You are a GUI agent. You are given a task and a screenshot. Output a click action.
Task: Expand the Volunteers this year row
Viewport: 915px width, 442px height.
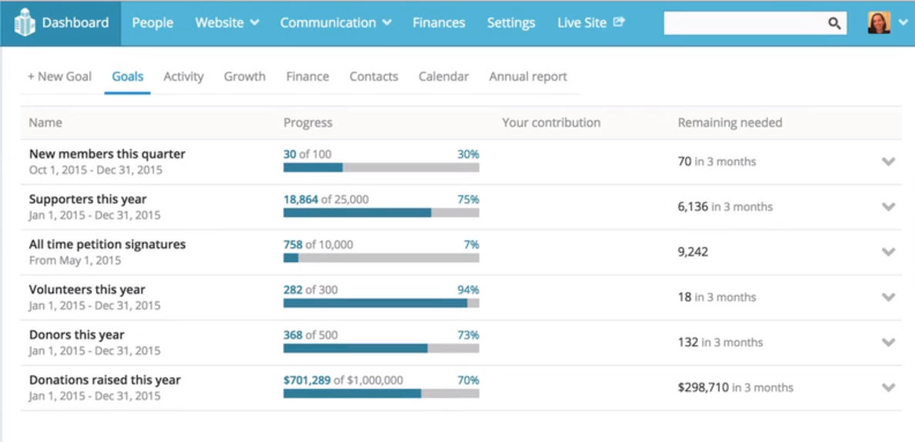click(x=888, y=297)
